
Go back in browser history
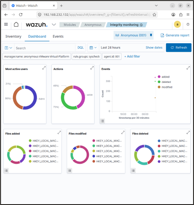coord(6,15)
